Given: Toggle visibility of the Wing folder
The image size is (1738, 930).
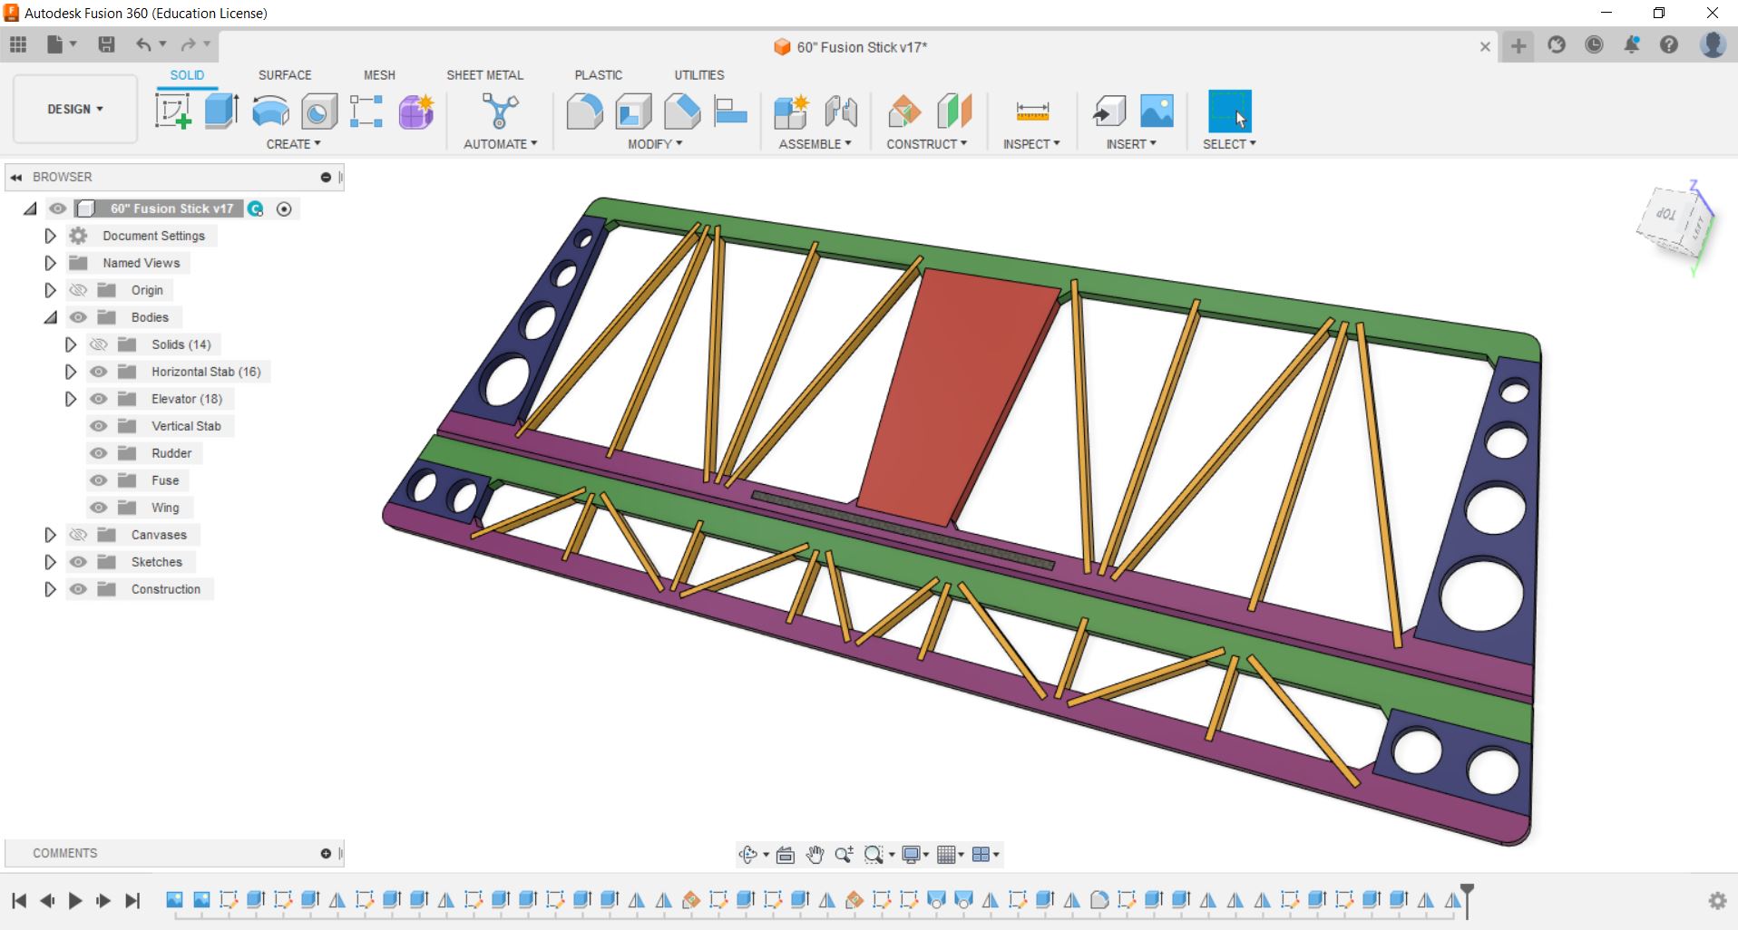Looking at the screenshot, I should [99, 508].
